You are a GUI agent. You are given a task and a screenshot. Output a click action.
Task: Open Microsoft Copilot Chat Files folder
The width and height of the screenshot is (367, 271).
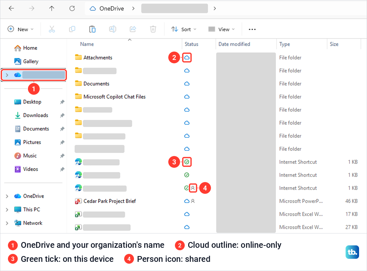coord(114,97)
